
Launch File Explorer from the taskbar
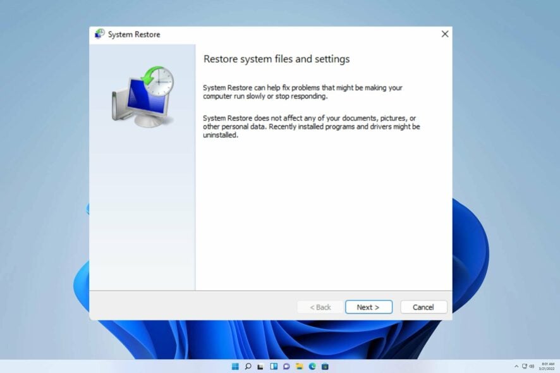(x=299, y=366)
